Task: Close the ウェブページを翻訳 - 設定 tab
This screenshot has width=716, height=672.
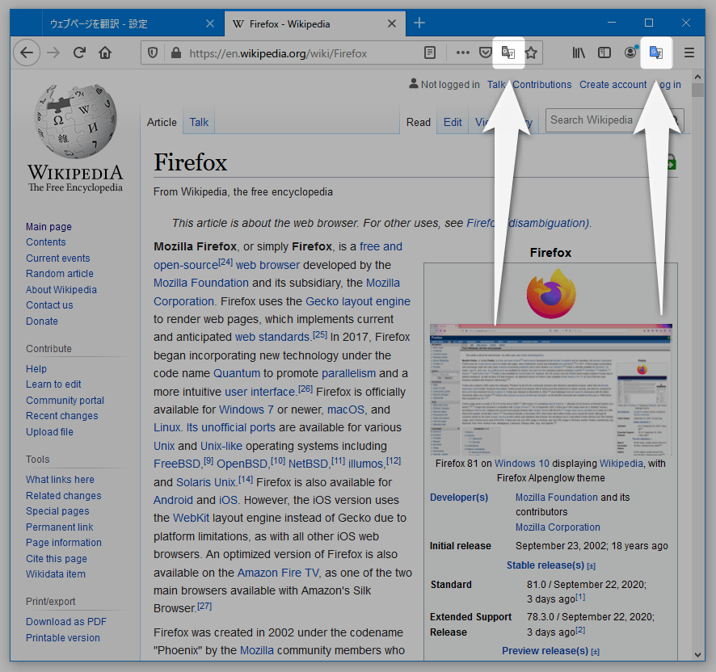Action: 209,23
